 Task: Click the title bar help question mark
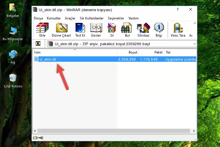[178, 9]
